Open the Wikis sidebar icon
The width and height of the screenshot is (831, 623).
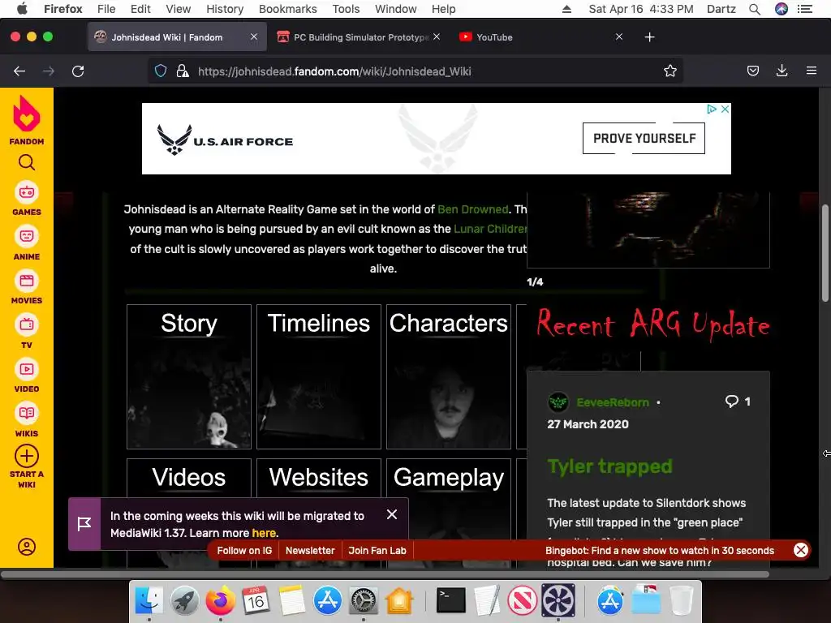click(x=27, y=413)
